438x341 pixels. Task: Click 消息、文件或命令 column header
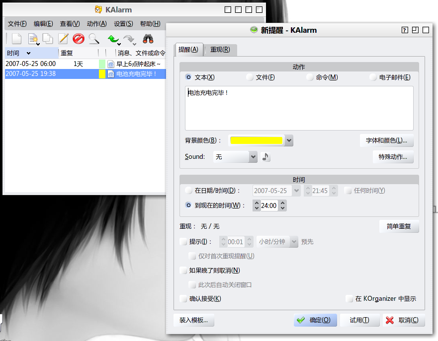click(141, 53)
